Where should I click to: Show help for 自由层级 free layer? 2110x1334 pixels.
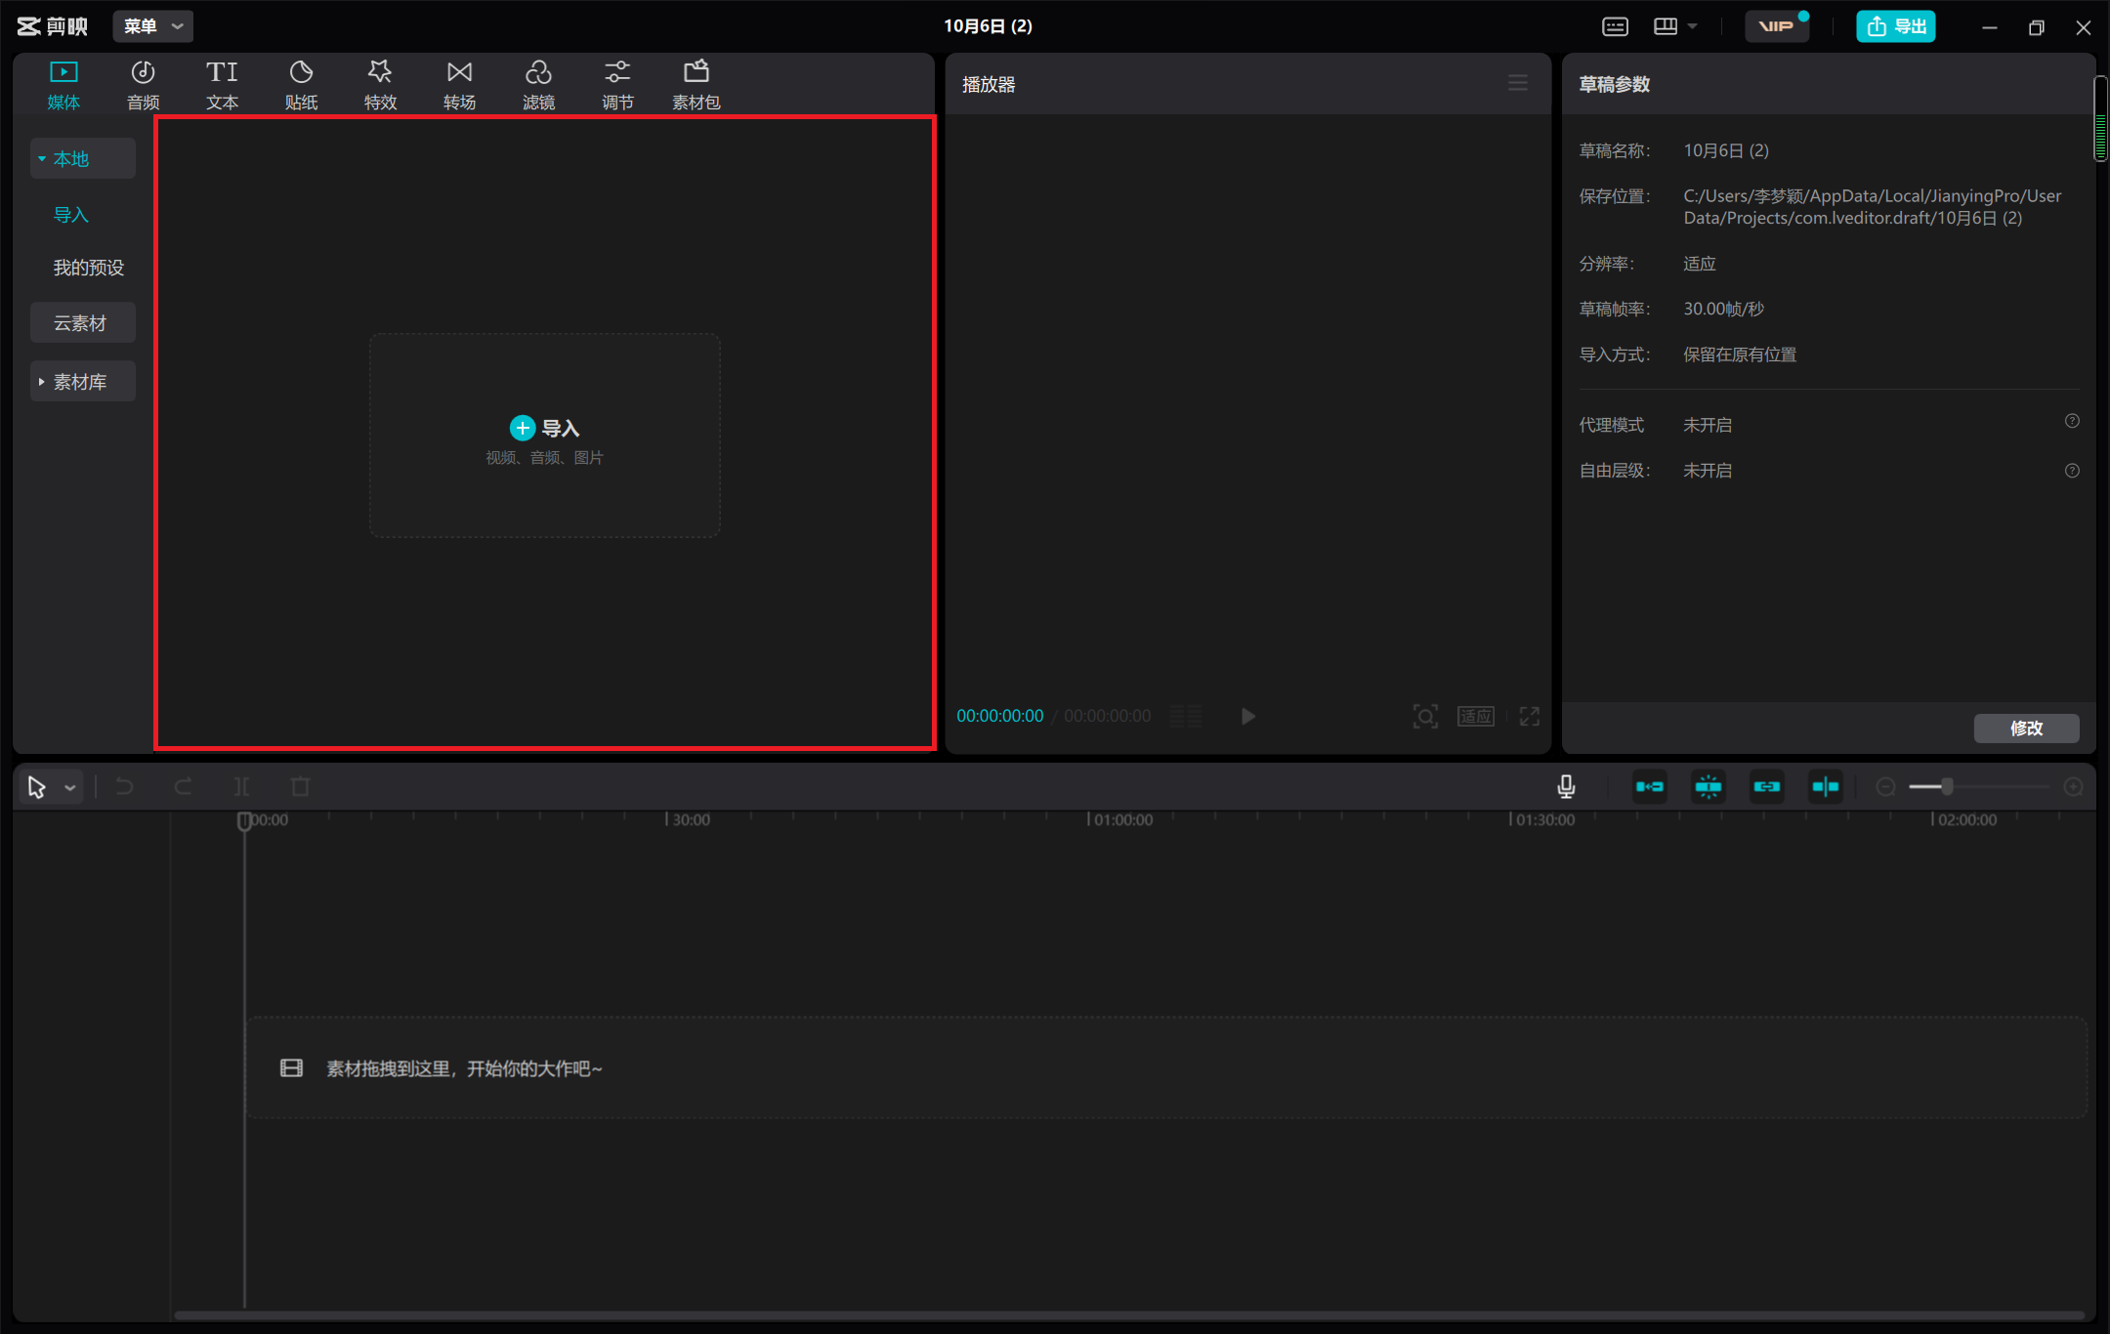tap(2072, 471)
